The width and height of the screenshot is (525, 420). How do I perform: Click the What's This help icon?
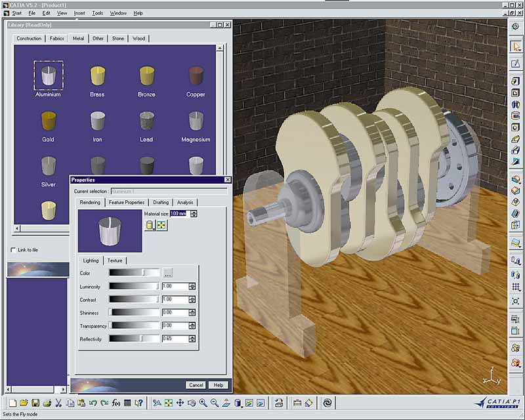pos(138,403)
